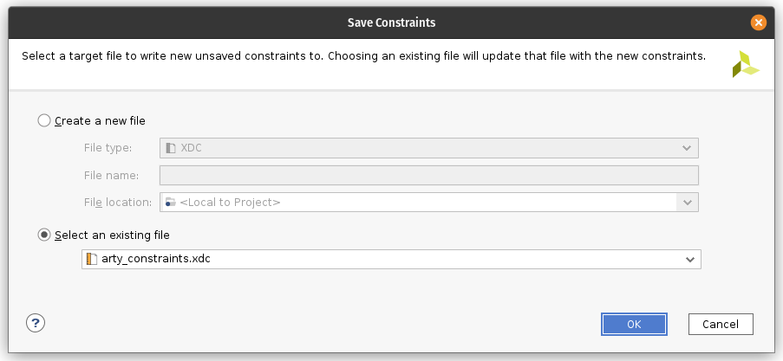Click the help question mark icon
This screenshot has height=361, width=783.
point(36,323)
